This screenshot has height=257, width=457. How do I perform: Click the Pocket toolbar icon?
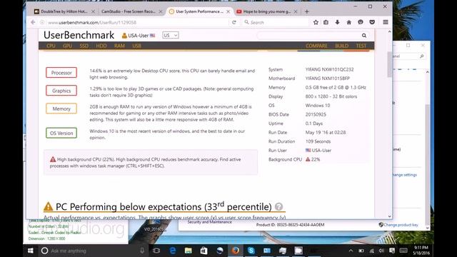372,22
